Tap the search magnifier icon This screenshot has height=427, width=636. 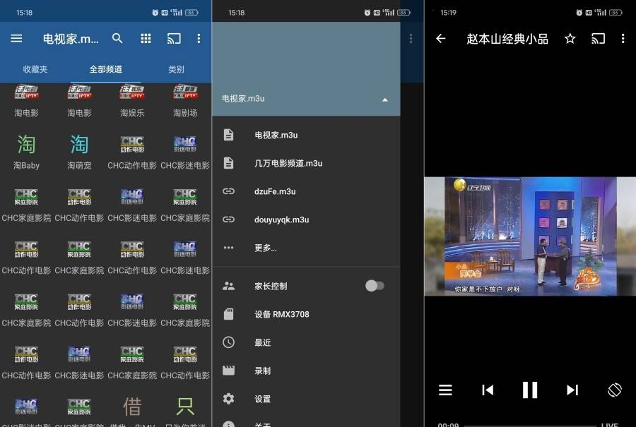coord(117,39)
